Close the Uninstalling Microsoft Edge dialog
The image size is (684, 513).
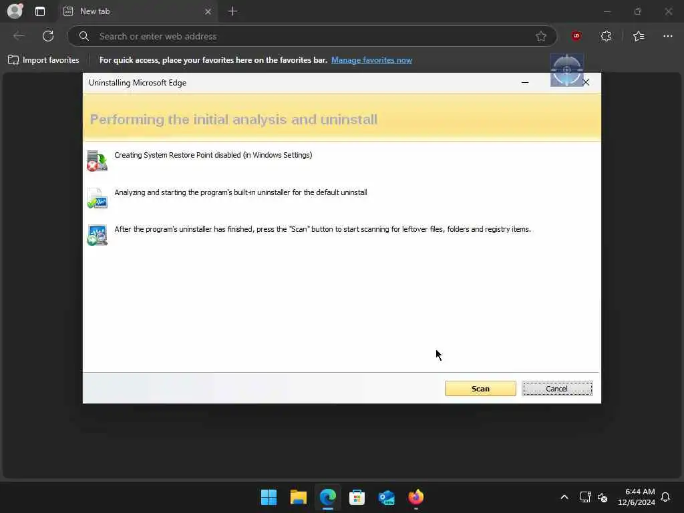[x=586, y=82]
